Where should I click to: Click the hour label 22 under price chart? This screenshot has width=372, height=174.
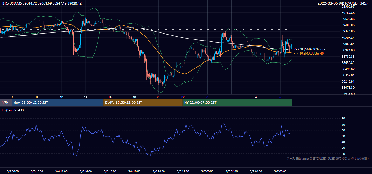tap(183, 97)
